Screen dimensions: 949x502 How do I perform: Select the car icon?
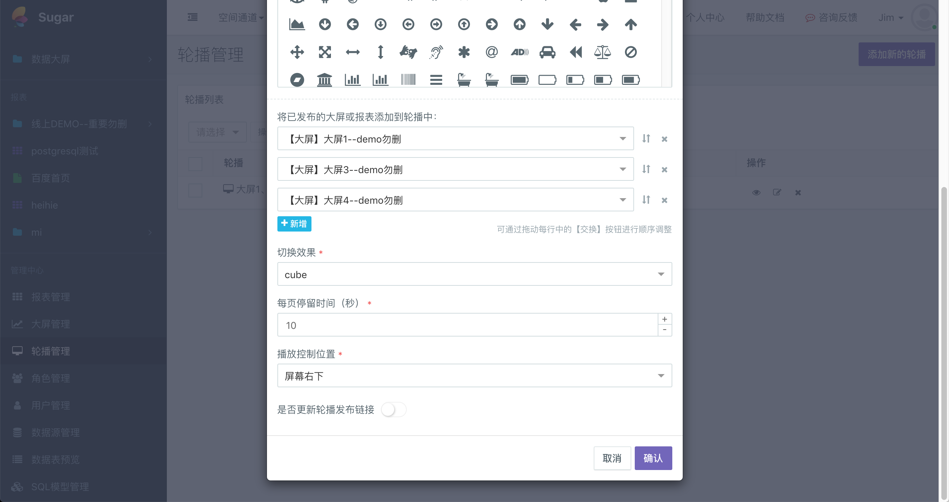click(x=547, y=52)
